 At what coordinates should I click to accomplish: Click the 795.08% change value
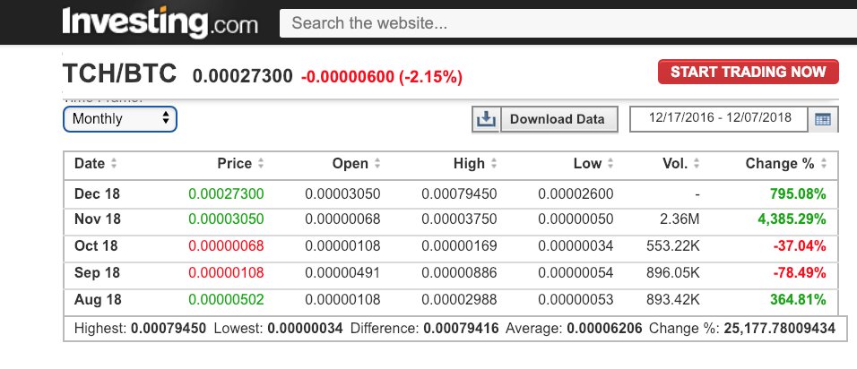coord(798,193)
